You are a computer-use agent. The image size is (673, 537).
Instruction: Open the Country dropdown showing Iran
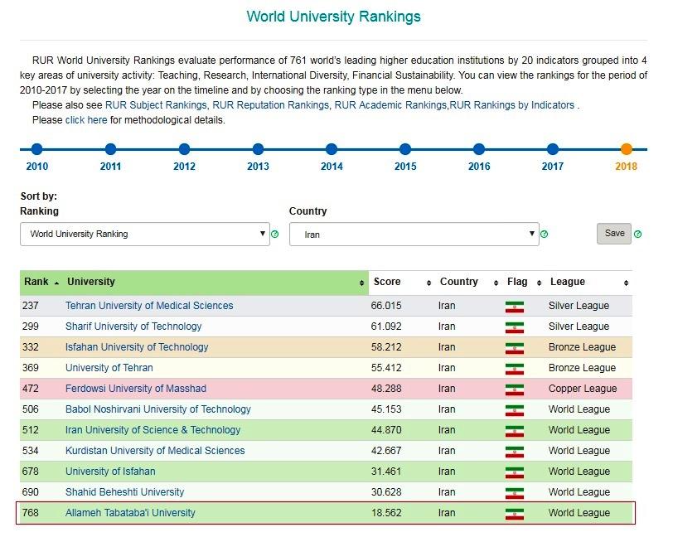[x=414, y=235]
